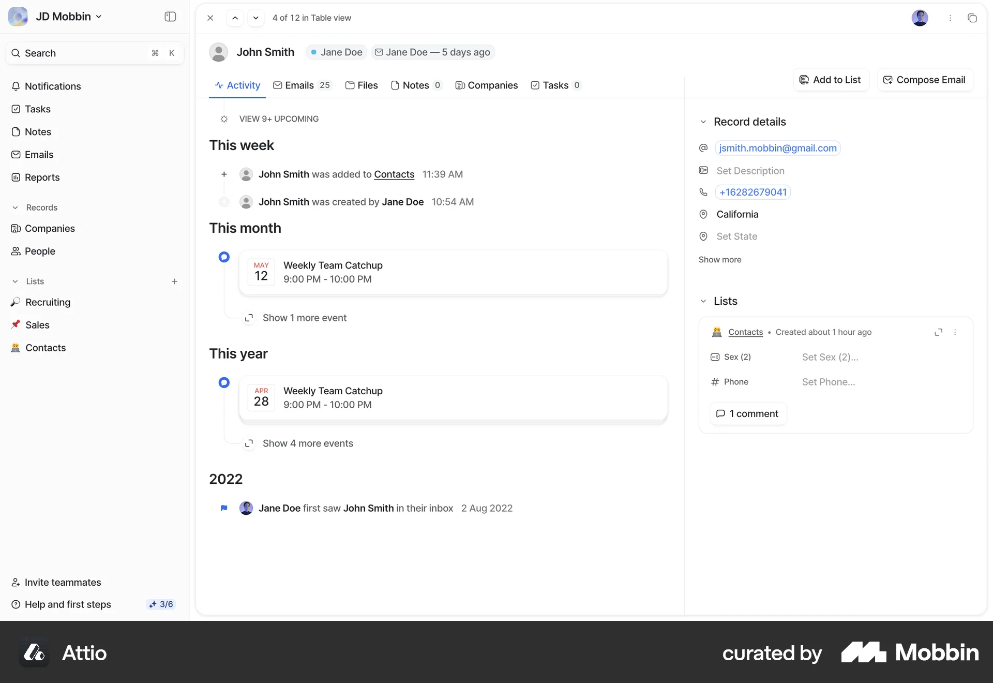Collapse the Record details section

point(703,122)
